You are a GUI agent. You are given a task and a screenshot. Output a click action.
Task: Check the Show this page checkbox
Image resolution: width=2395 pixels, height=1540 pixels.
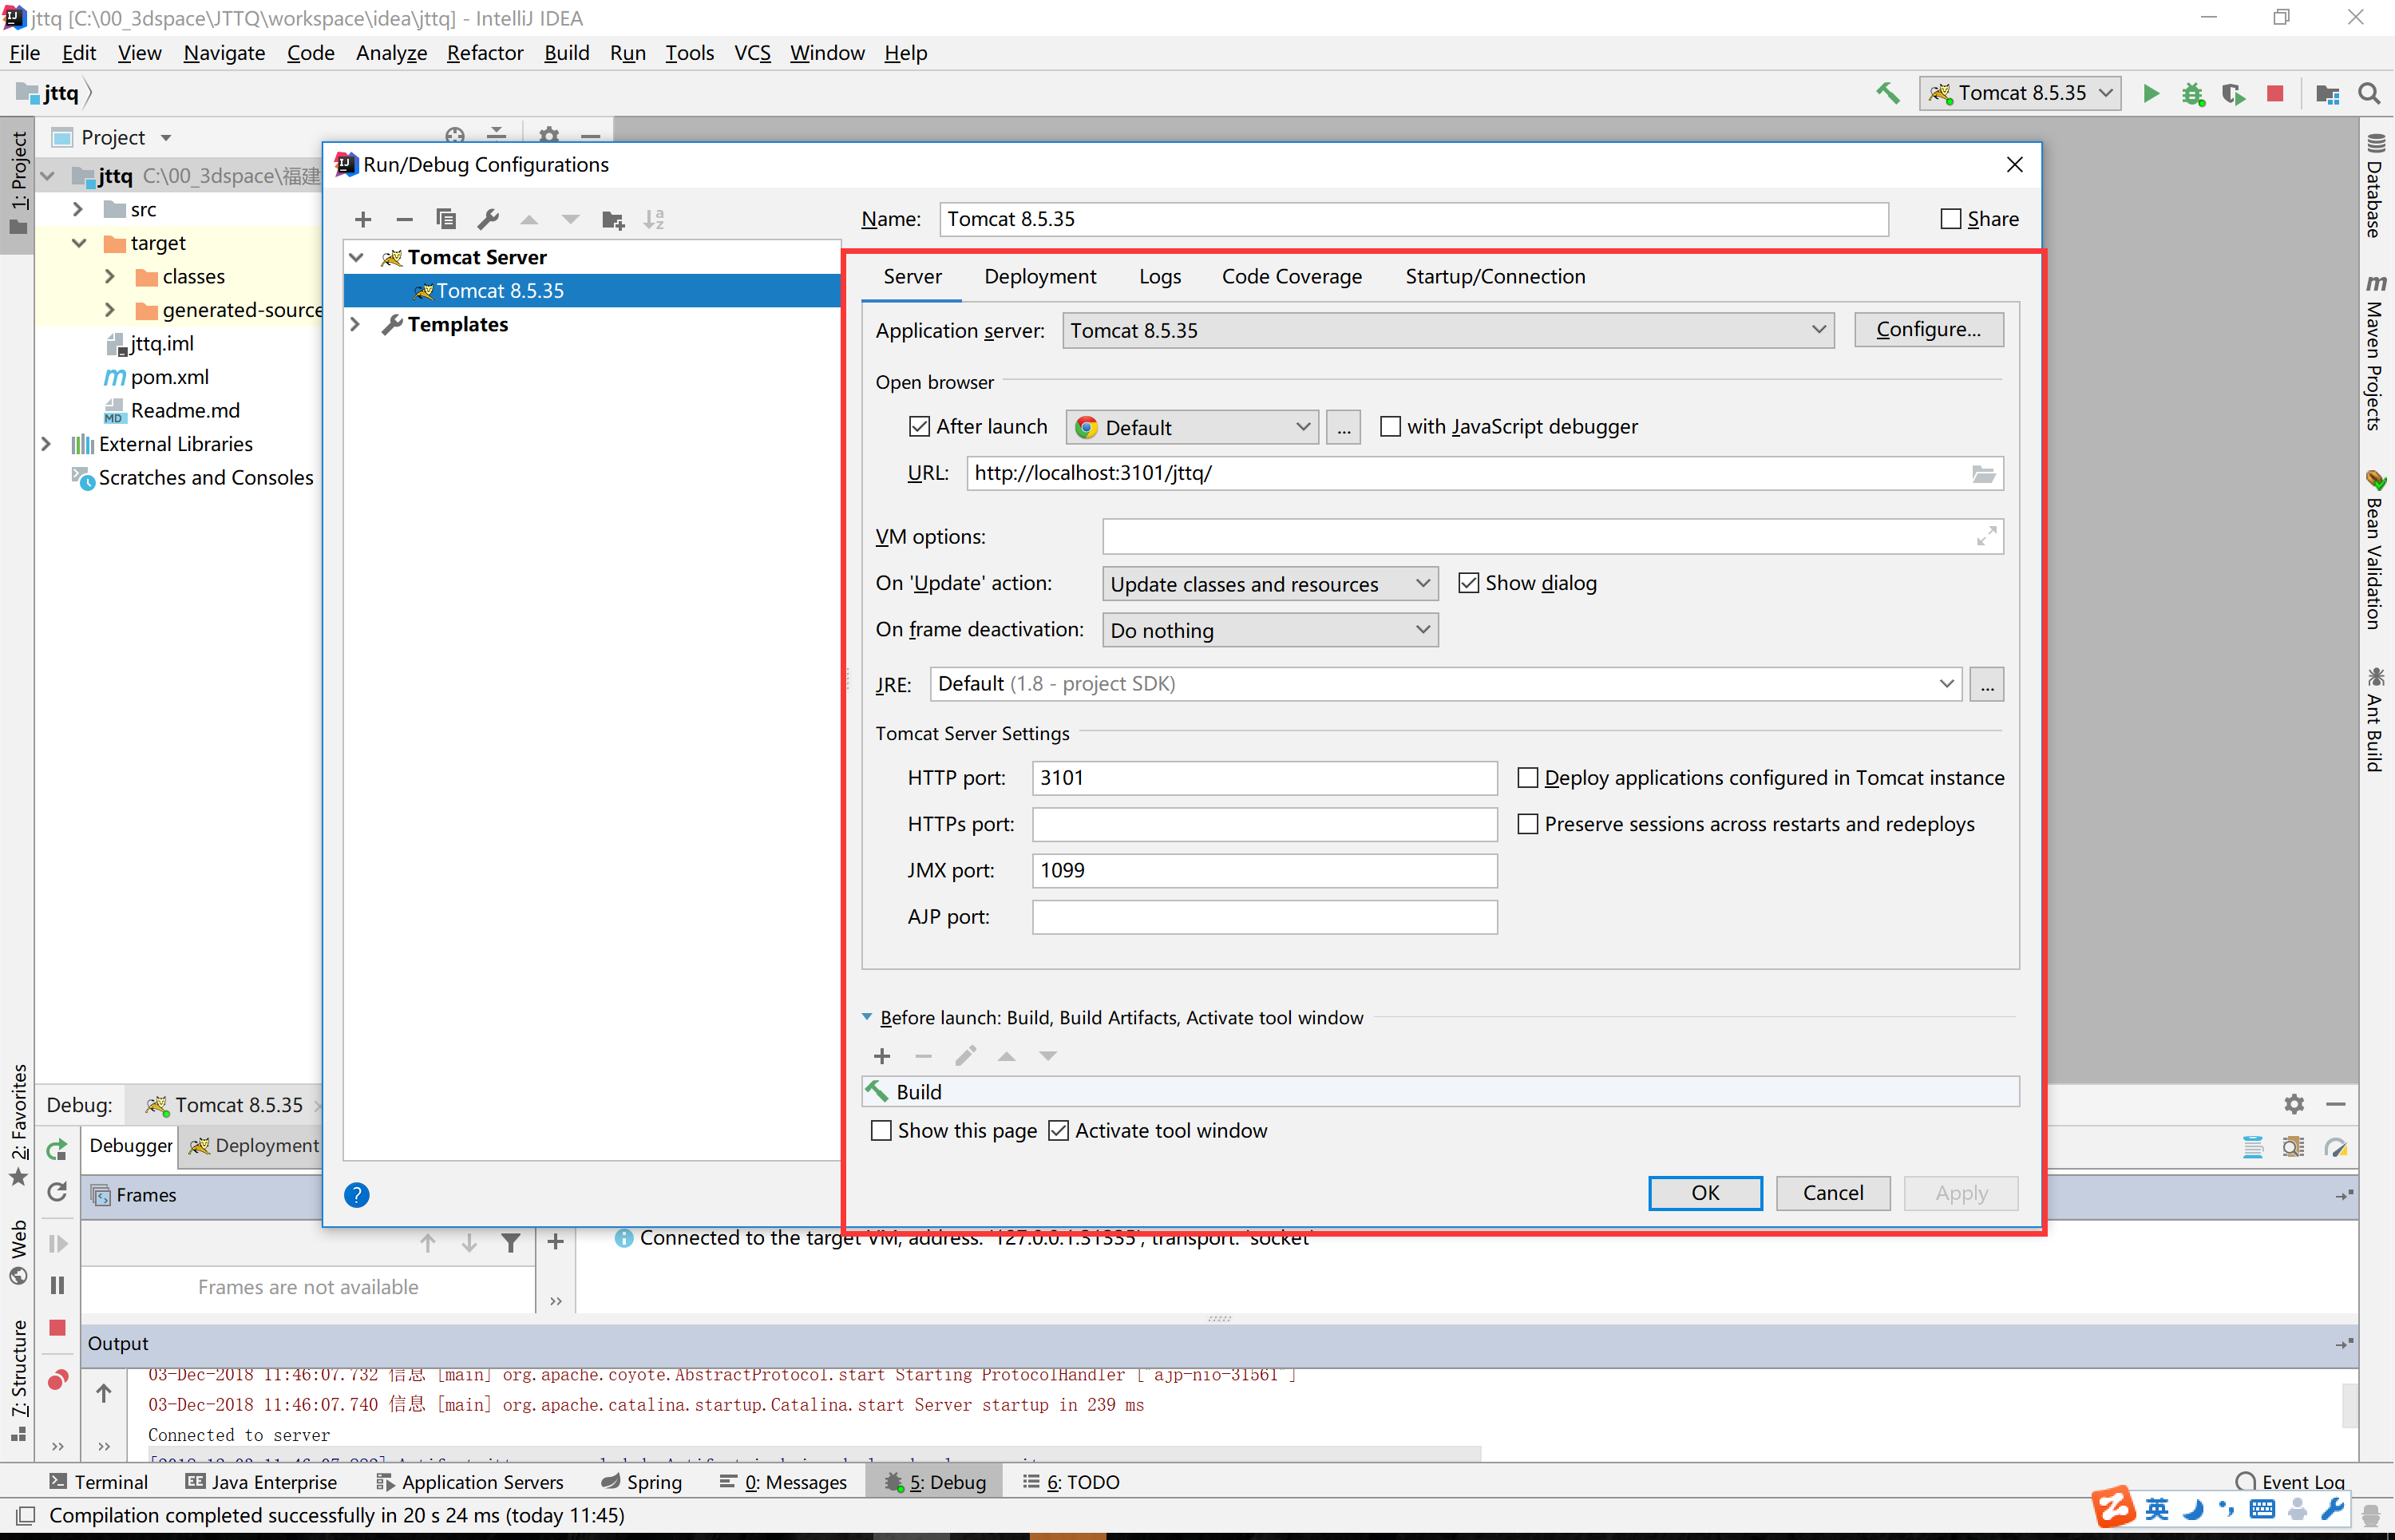click(x=881, y=1131)
